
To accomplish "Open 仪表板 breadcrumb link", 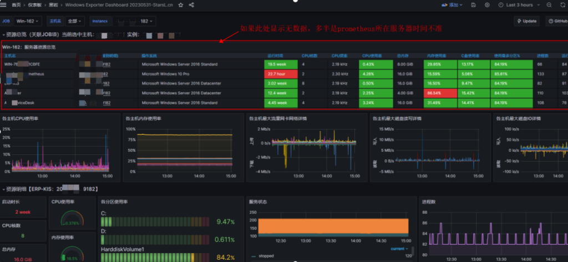I will click(36, 4).
